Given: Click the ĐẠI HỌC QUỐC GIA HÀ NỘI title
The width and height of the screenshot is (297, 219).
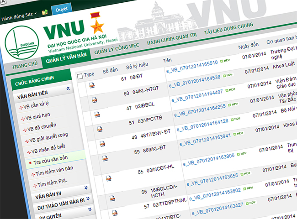Looking at the screenshot, I should (x=77, y=41).
